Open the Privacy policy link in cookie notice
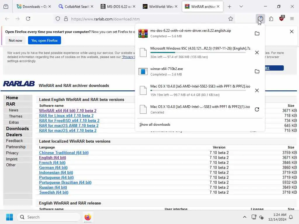Viewport: 299px width, 224px height. pyautogui.click(x=128, y=57)
